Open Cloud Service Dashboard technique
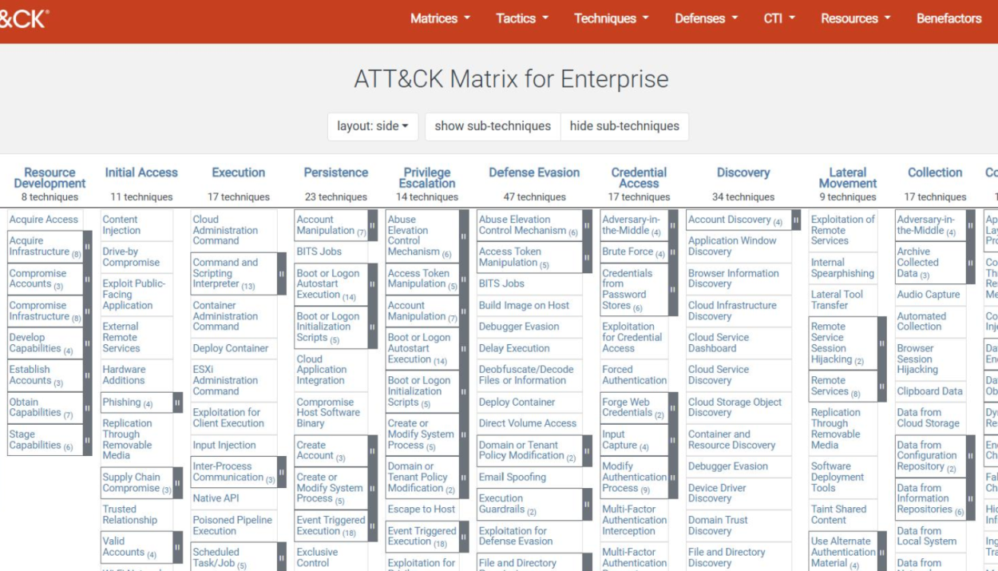998x571 pixels. tap(719, 343)
